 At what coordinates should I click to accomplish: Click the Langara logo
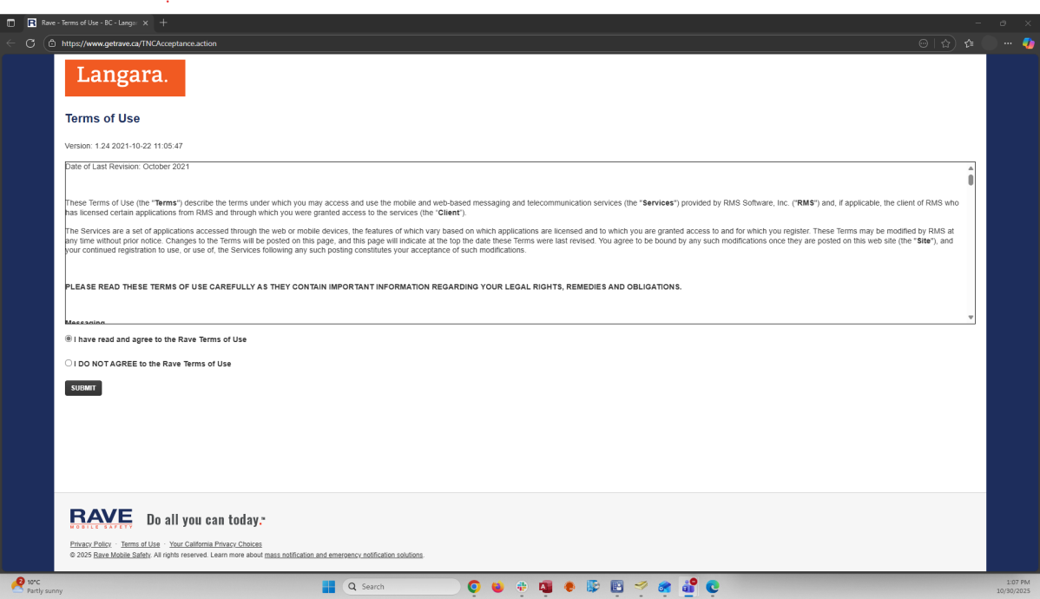click(x=125, y=77)
